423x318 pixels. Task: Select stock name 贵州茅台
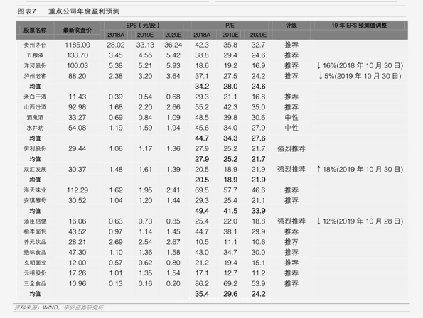click(35, 45)
